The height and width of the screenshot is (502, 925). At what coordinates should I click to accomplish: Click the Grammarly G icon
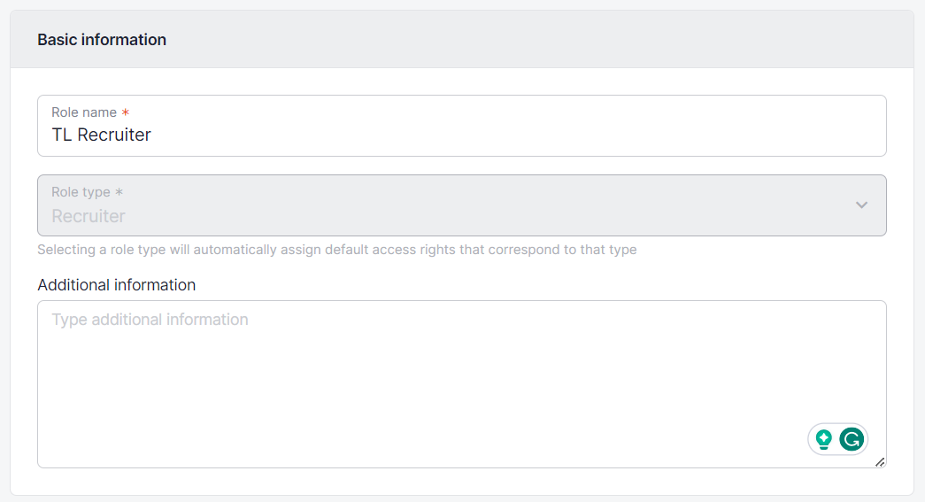(x=852, y=439)
